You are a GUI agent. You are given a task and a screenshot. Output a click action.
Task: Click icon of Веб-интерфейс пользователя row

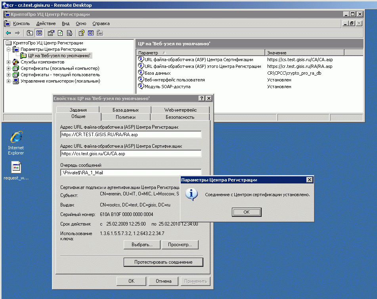point(141,79)
